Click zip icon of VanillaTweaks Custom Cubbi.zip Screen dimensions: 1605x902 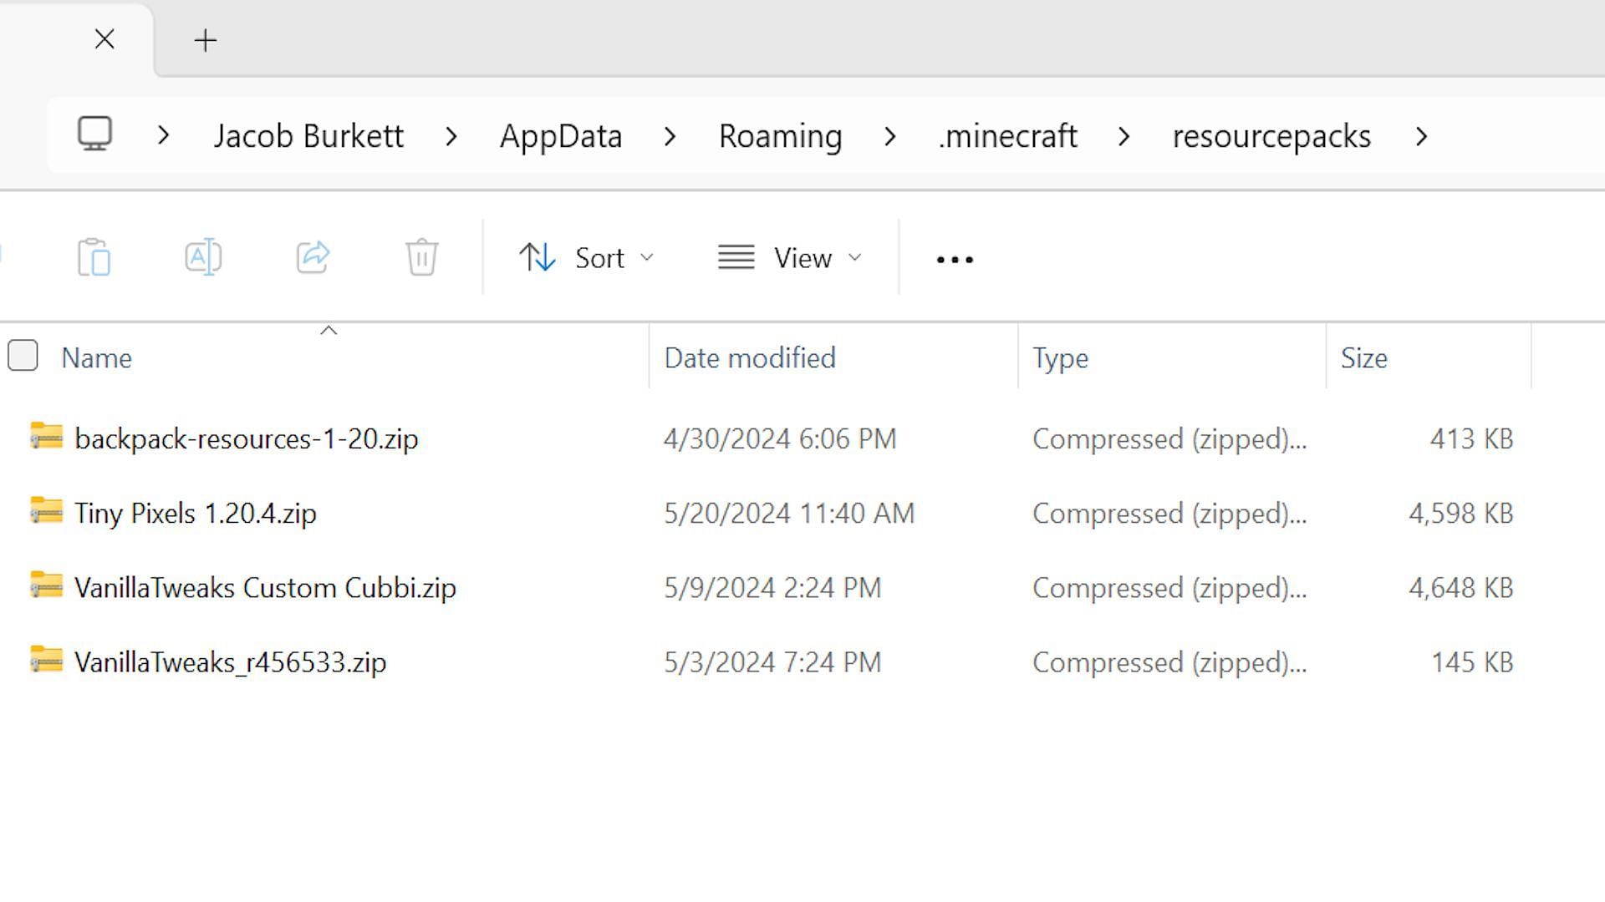[x=46, y=585]
